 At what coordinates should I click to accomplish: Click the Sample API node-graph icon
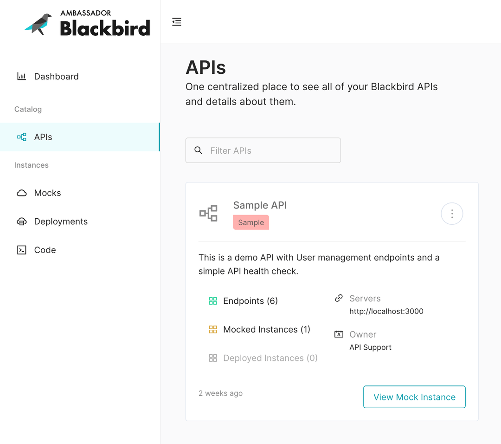point(208,213)
